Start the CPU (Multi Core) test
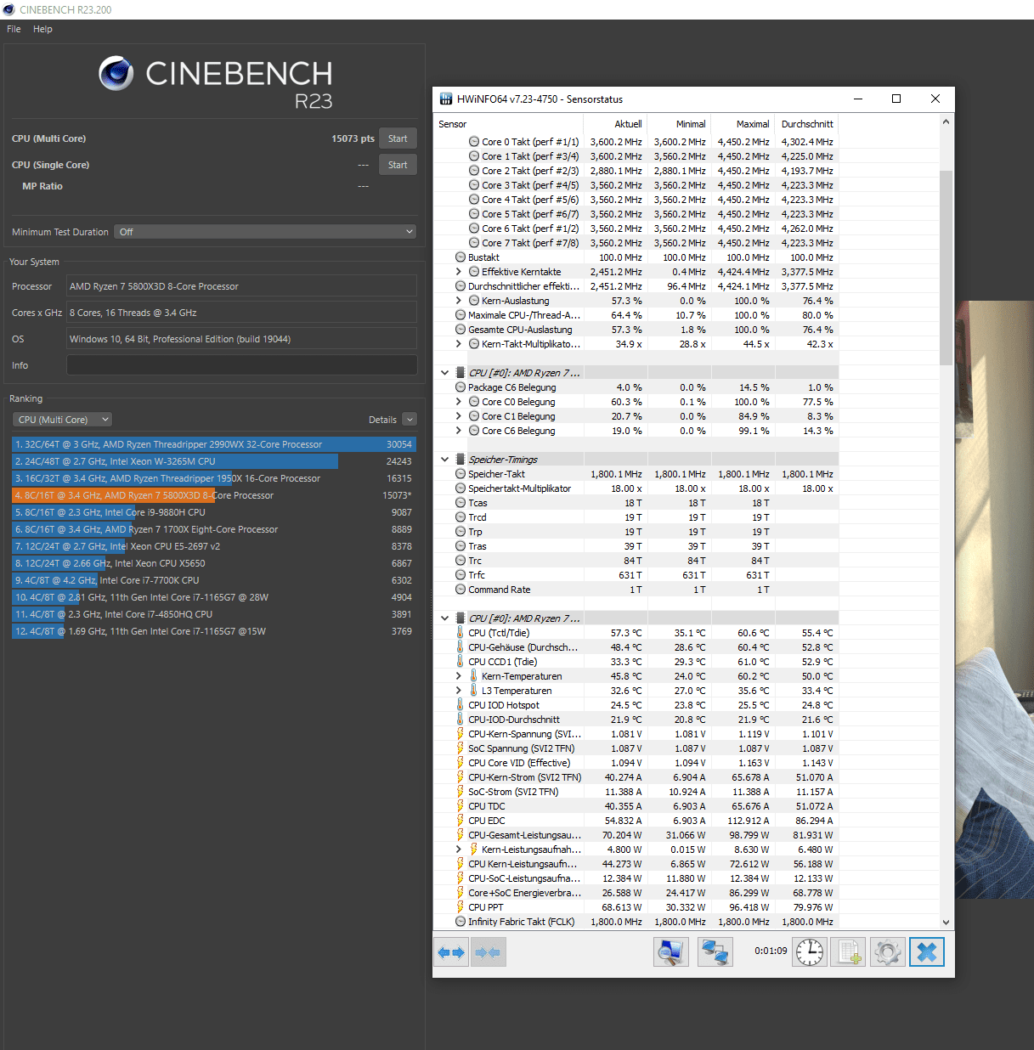 click(398, 138)
